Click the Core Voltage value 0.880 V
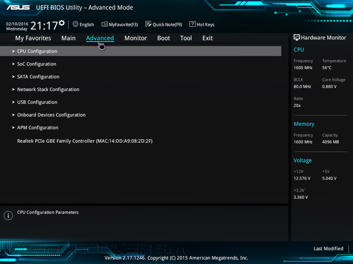The image size is (353, 264). (329, 87)
